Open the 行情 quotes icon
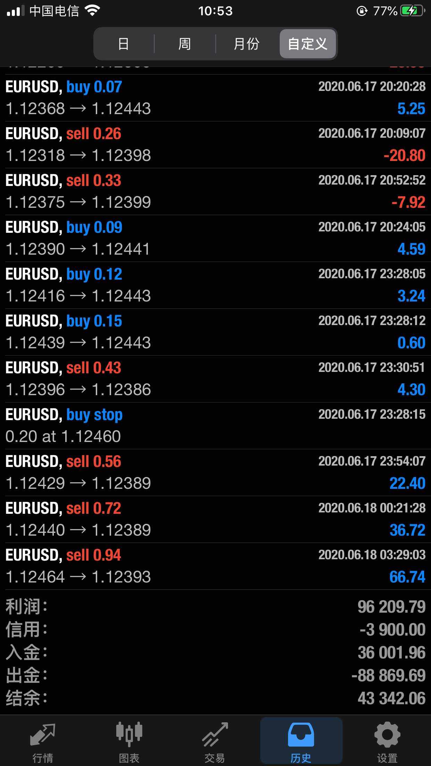 click(43, 734)
